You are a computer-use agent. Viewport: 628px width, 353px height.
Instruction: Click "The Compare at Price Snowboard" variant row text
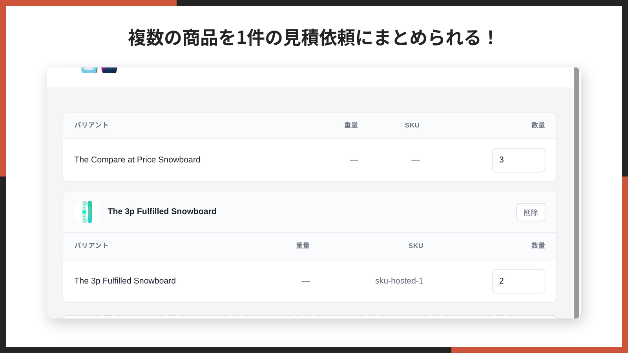(x=137, y=160)
